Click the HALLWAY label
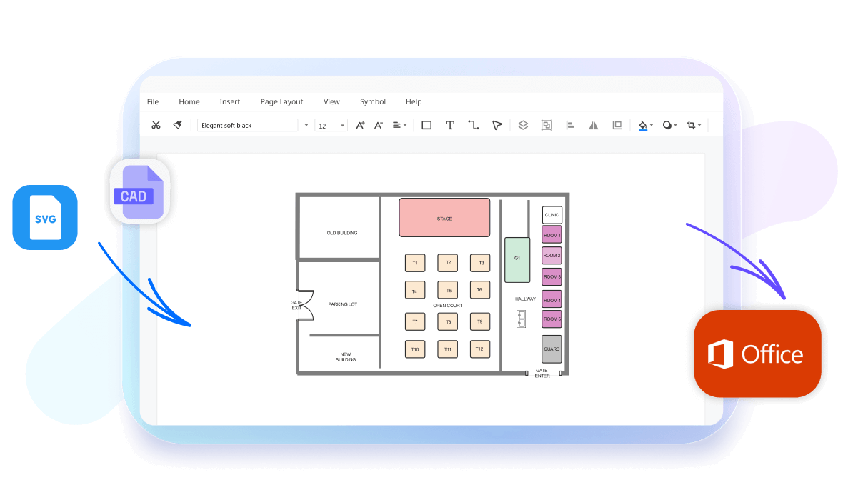The image size is (863, 500). pos(525,299)
